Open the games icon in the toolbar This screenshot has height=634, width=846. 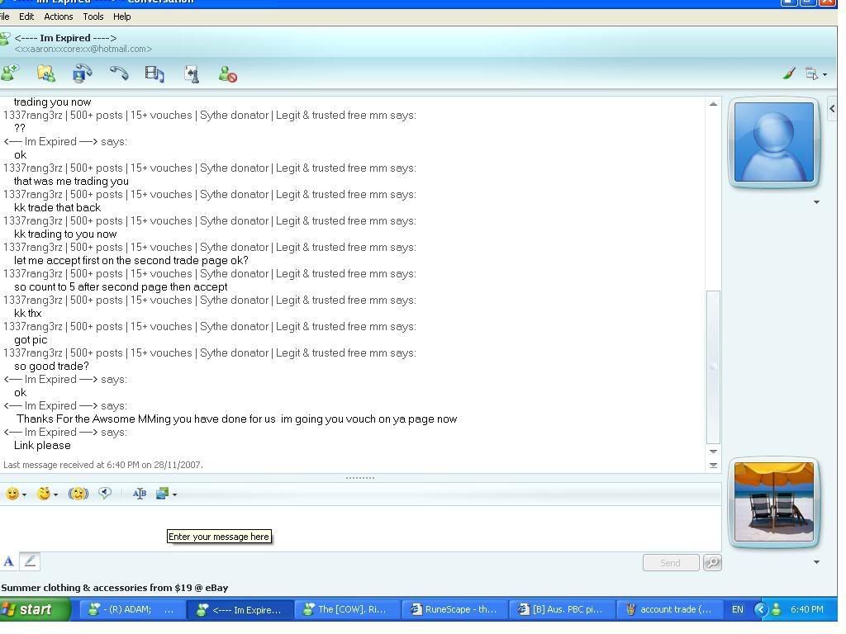(192, 73)
